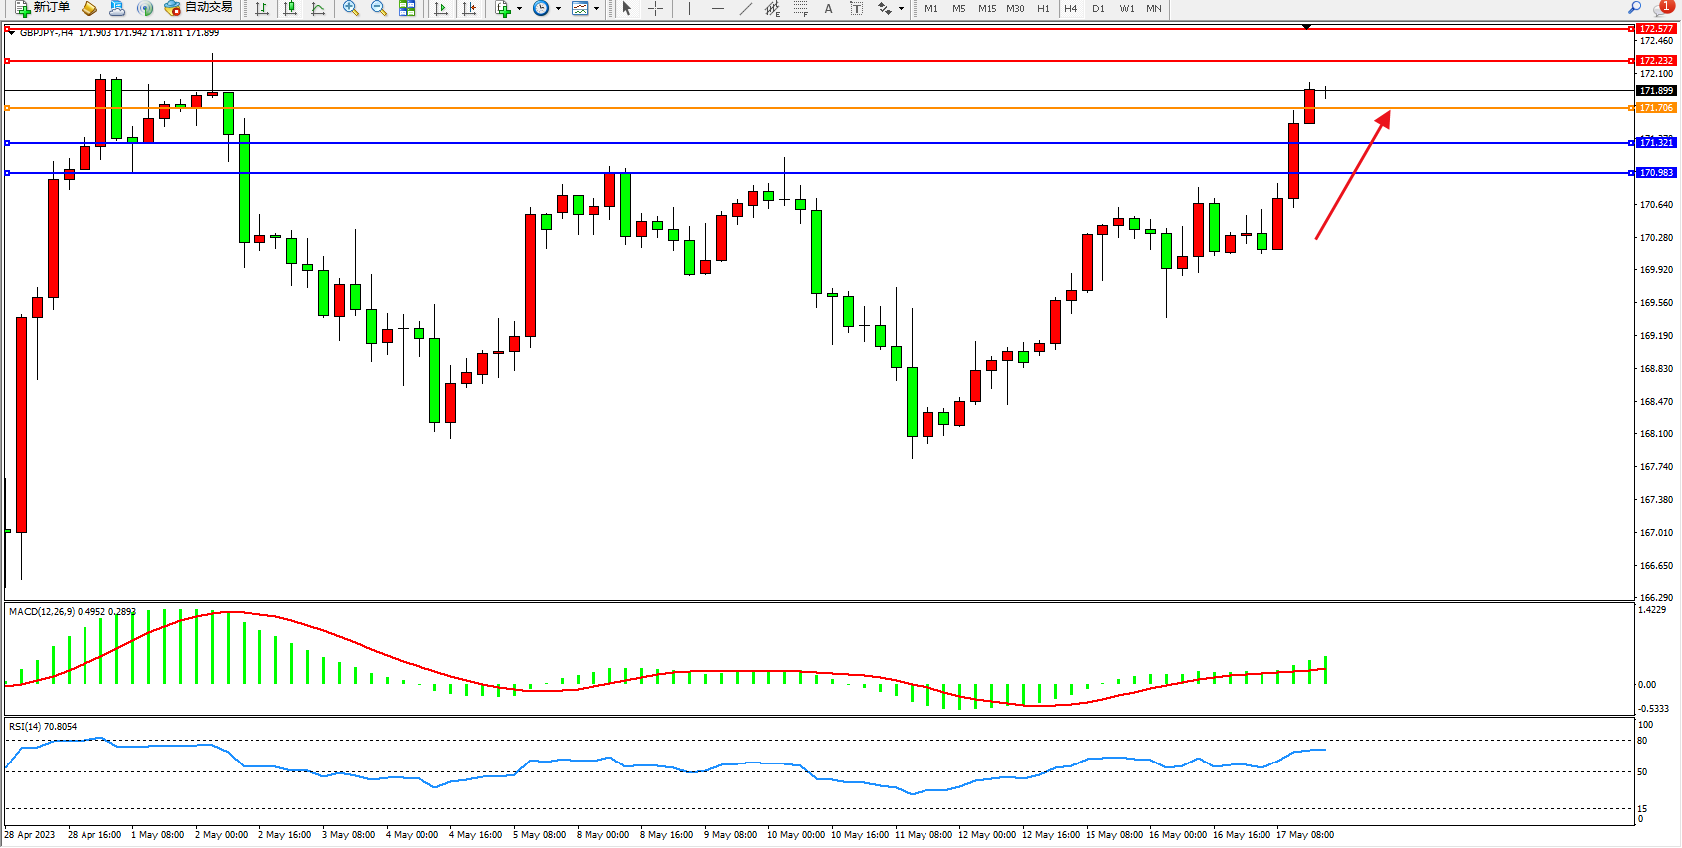
Task: Toggle the AutoTrading (自动交易) button
Action: tap(198, 8)
